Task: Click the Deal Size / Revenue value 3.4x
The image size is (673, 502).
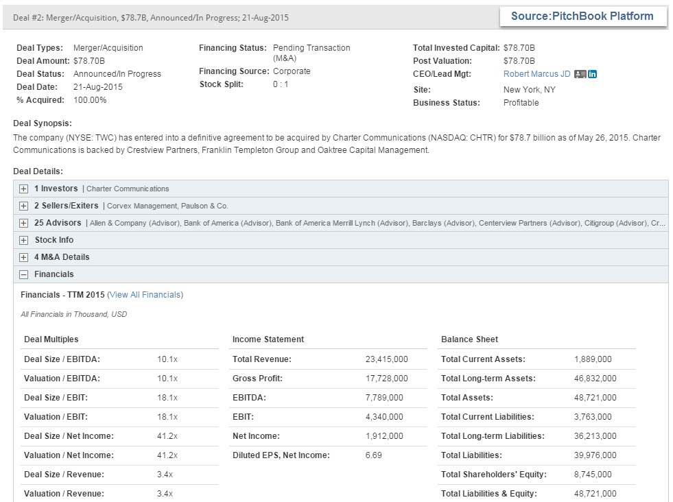Action: (x=165, y=475)
